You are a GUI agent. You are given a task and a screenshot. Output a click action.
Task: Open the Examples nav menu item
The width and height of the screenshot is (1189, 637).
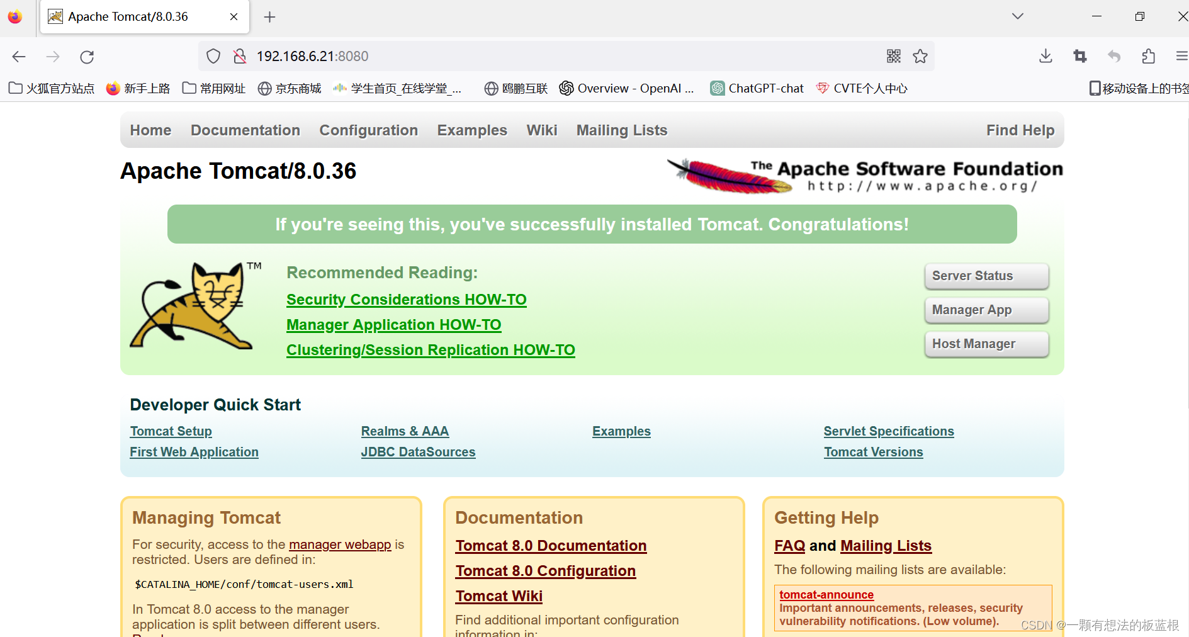(x=472, y=130)
